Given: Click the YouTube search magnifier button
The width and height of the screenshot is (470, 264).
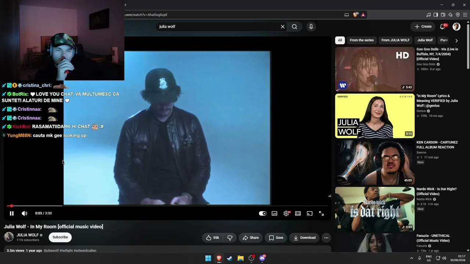Looking at the screenshot, I should (x=294, y=26).
